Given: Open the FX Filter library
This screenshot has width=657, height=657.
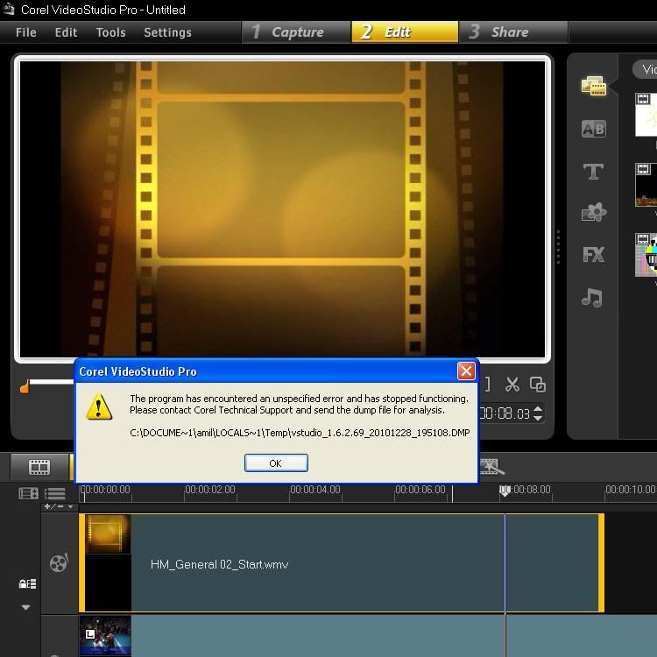Looking at the screenshot, I should click(593, 255).
